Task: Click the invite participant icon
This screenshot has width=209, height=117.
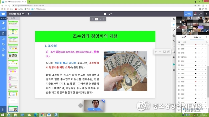Action: coord(201,14)
